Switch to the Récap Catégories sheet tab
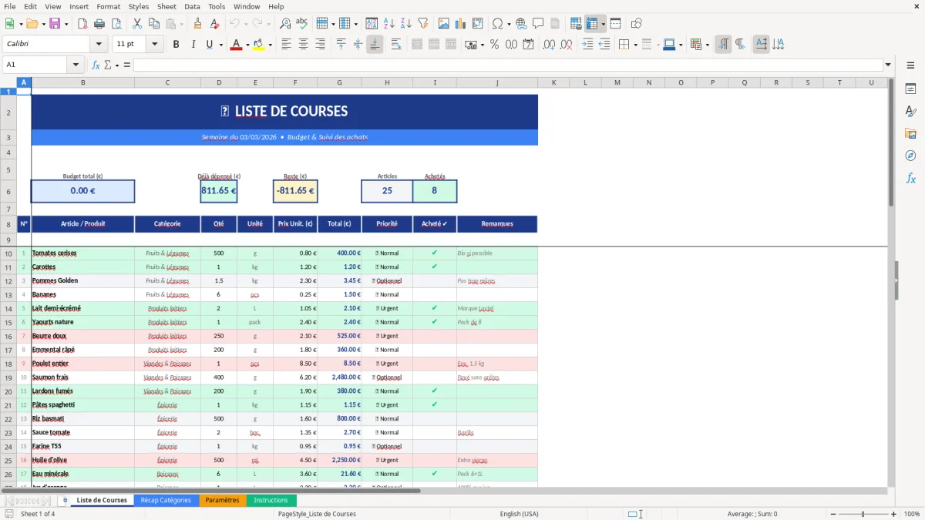Screen dimensions: 925x520 click(x=166, y=500)
